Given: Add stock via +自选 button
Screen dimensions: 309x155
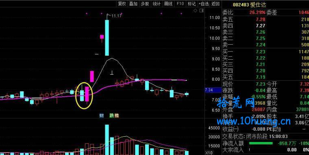Looking at the screenshot, I should click(204, 4).
